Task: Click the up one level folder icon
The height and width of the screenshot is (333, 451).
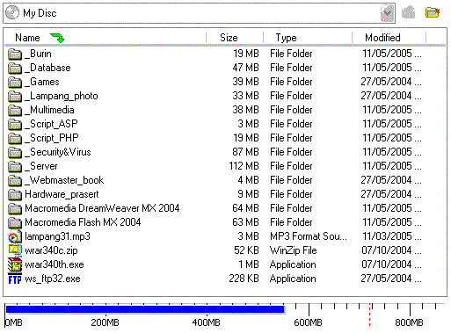Action: 408,12
